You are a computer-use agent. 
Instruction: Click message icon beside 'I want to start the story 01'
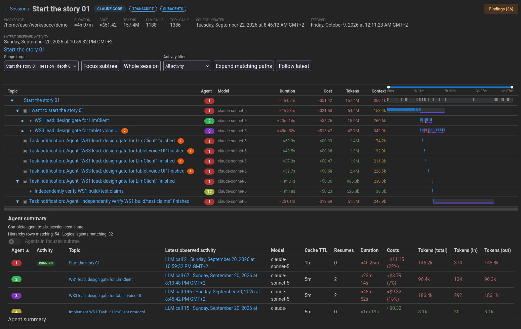coord(25,111)
